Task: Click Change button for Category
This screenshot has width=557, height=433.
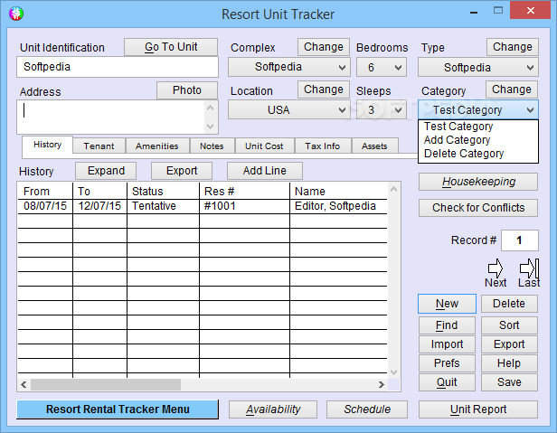Action: (x=512, y=89)
